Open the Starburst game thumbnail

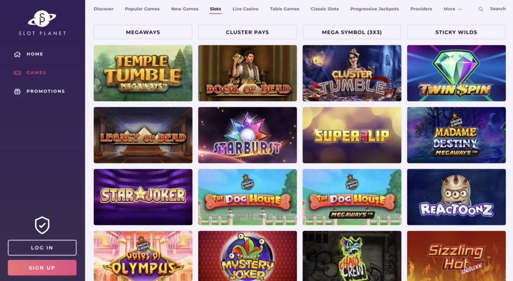click(x=247, y=135)
